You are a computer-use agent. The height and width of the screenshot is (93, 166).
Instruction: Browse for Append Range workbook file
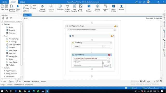click(109, 58)
